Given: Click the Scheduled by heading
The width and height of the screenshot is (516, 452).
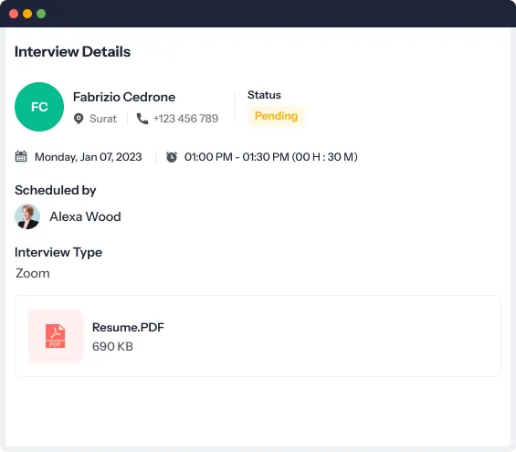Looking at the screenshot, I should pyautogui.click(x=56, y=190).
